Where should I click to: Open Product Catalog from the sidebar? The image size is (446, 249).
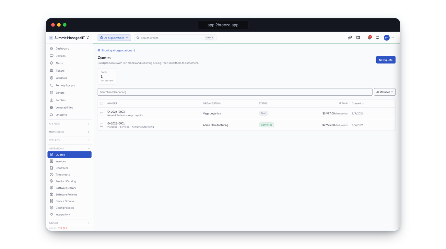[69, 181]
